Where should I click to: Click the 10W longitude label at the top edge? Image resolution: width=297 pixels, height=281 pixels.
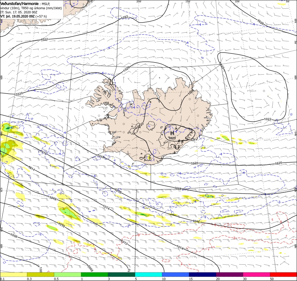(x=237, y=1)
